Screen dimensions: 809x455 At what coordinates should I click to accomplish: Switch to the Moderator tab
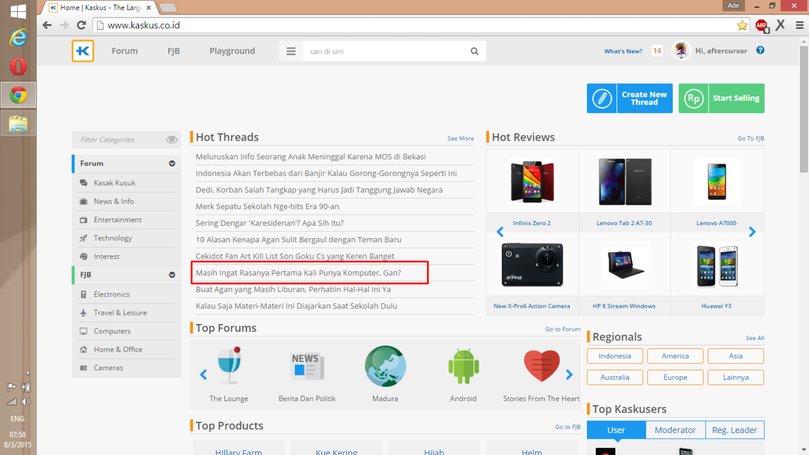(x=676, y=430)
